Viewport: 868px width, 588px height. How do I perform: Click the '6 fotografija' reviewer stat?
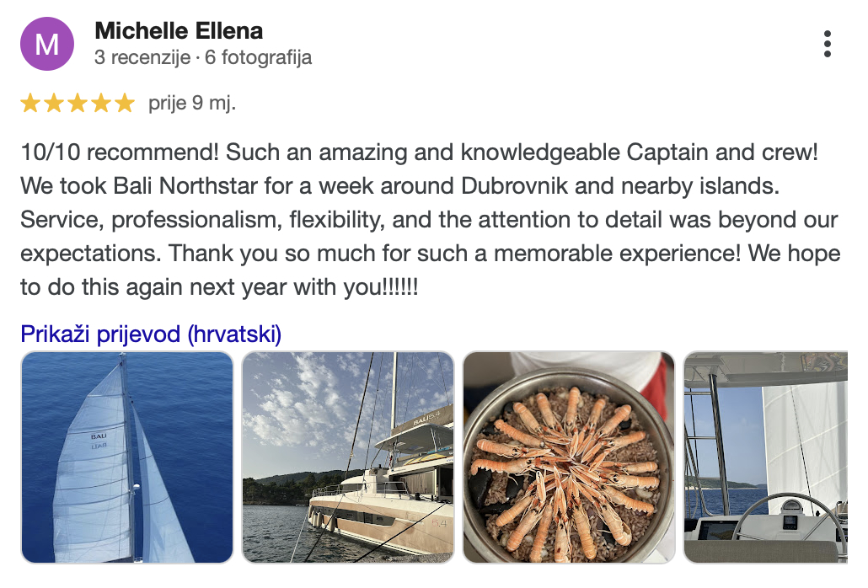click(x=258, y=57)
